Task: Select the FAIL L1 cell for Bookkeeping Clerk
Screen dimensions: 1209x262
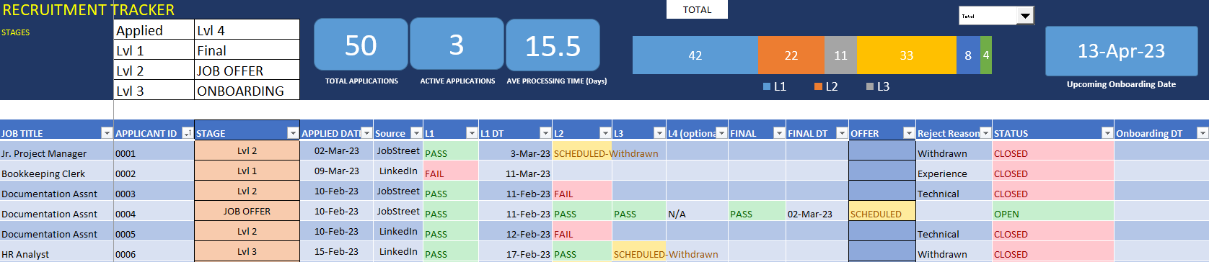Action: (x=450, y=171)
